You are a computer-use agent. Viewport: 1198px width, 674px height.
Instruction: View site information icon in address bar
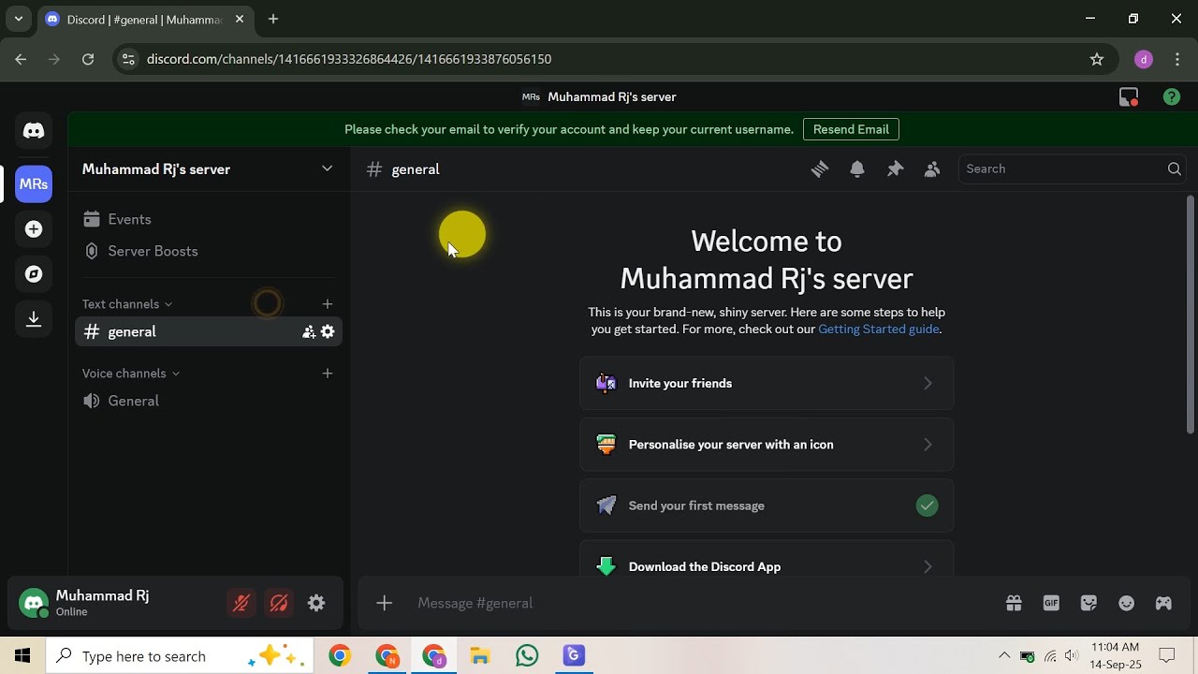[x=128, y=59]
